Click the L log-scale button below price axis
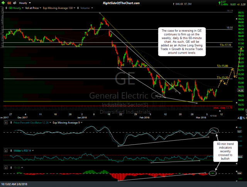Viewport: 247px width, 187px height. (x=241, y=118)
